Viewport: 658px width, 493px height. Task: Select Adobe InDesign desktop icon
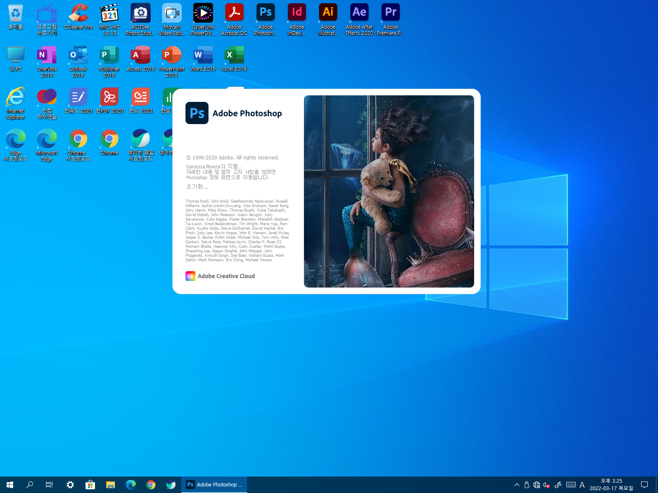point(297,20)
